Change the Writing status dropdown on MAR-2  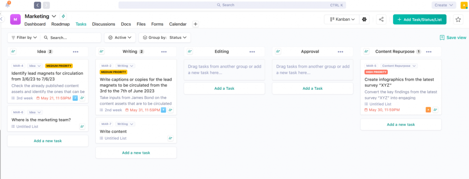(x=125, y=66)
